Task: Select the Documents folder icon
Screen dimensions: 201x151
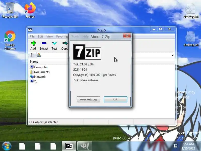Action: (32, 72)
